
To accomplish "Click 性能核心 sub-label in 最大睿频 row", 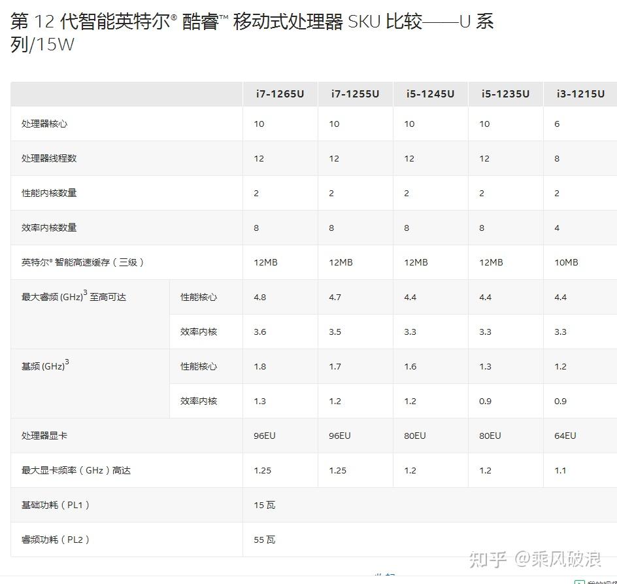I will point(199,297).
